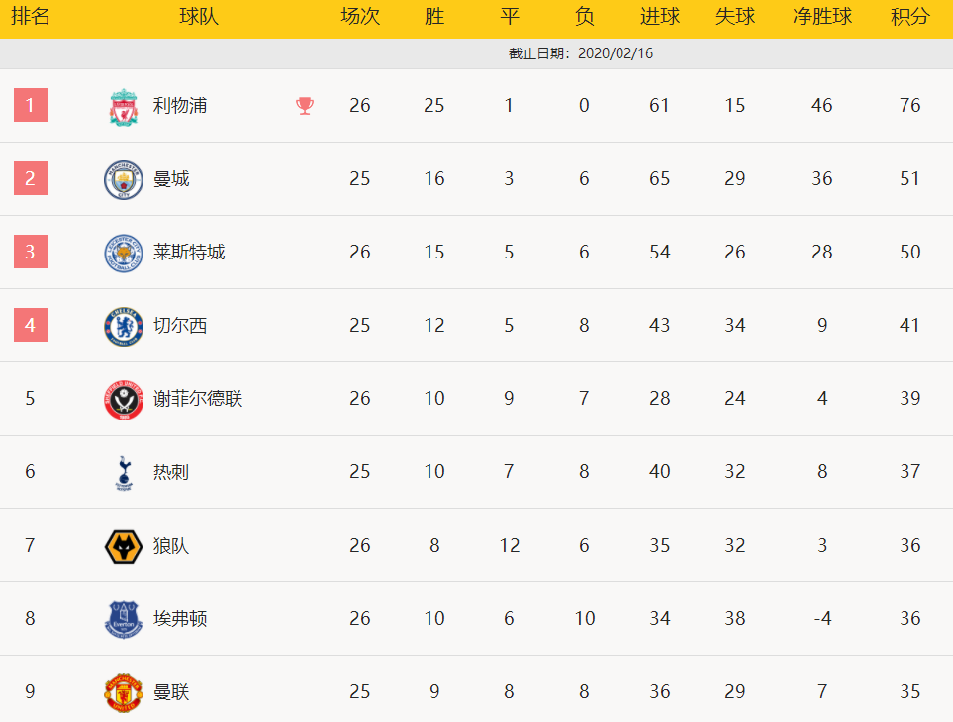Click the 场次 column header
953x722 pixels.
[x=360, y=17]
